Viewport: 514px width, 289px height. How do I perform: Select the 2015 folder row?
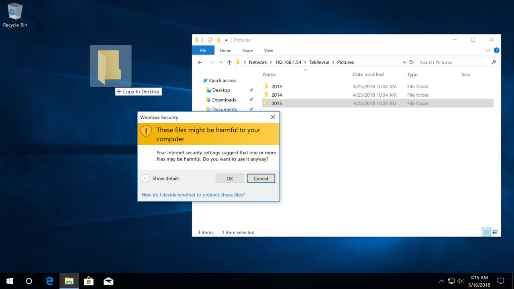pos(377,103)
